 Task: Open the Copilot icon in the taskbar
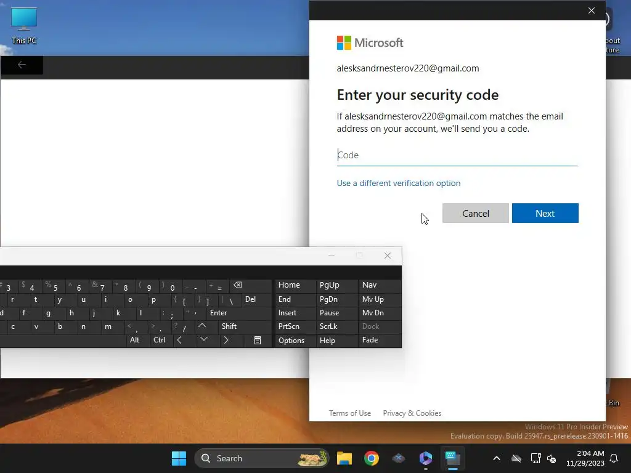[x=425, y=458]
